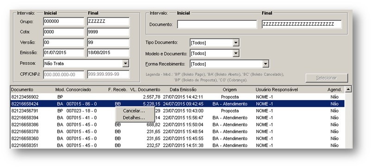
Task: Click the Documento final field with Z's
Action: pyautogui.click(x=302, y=25)
